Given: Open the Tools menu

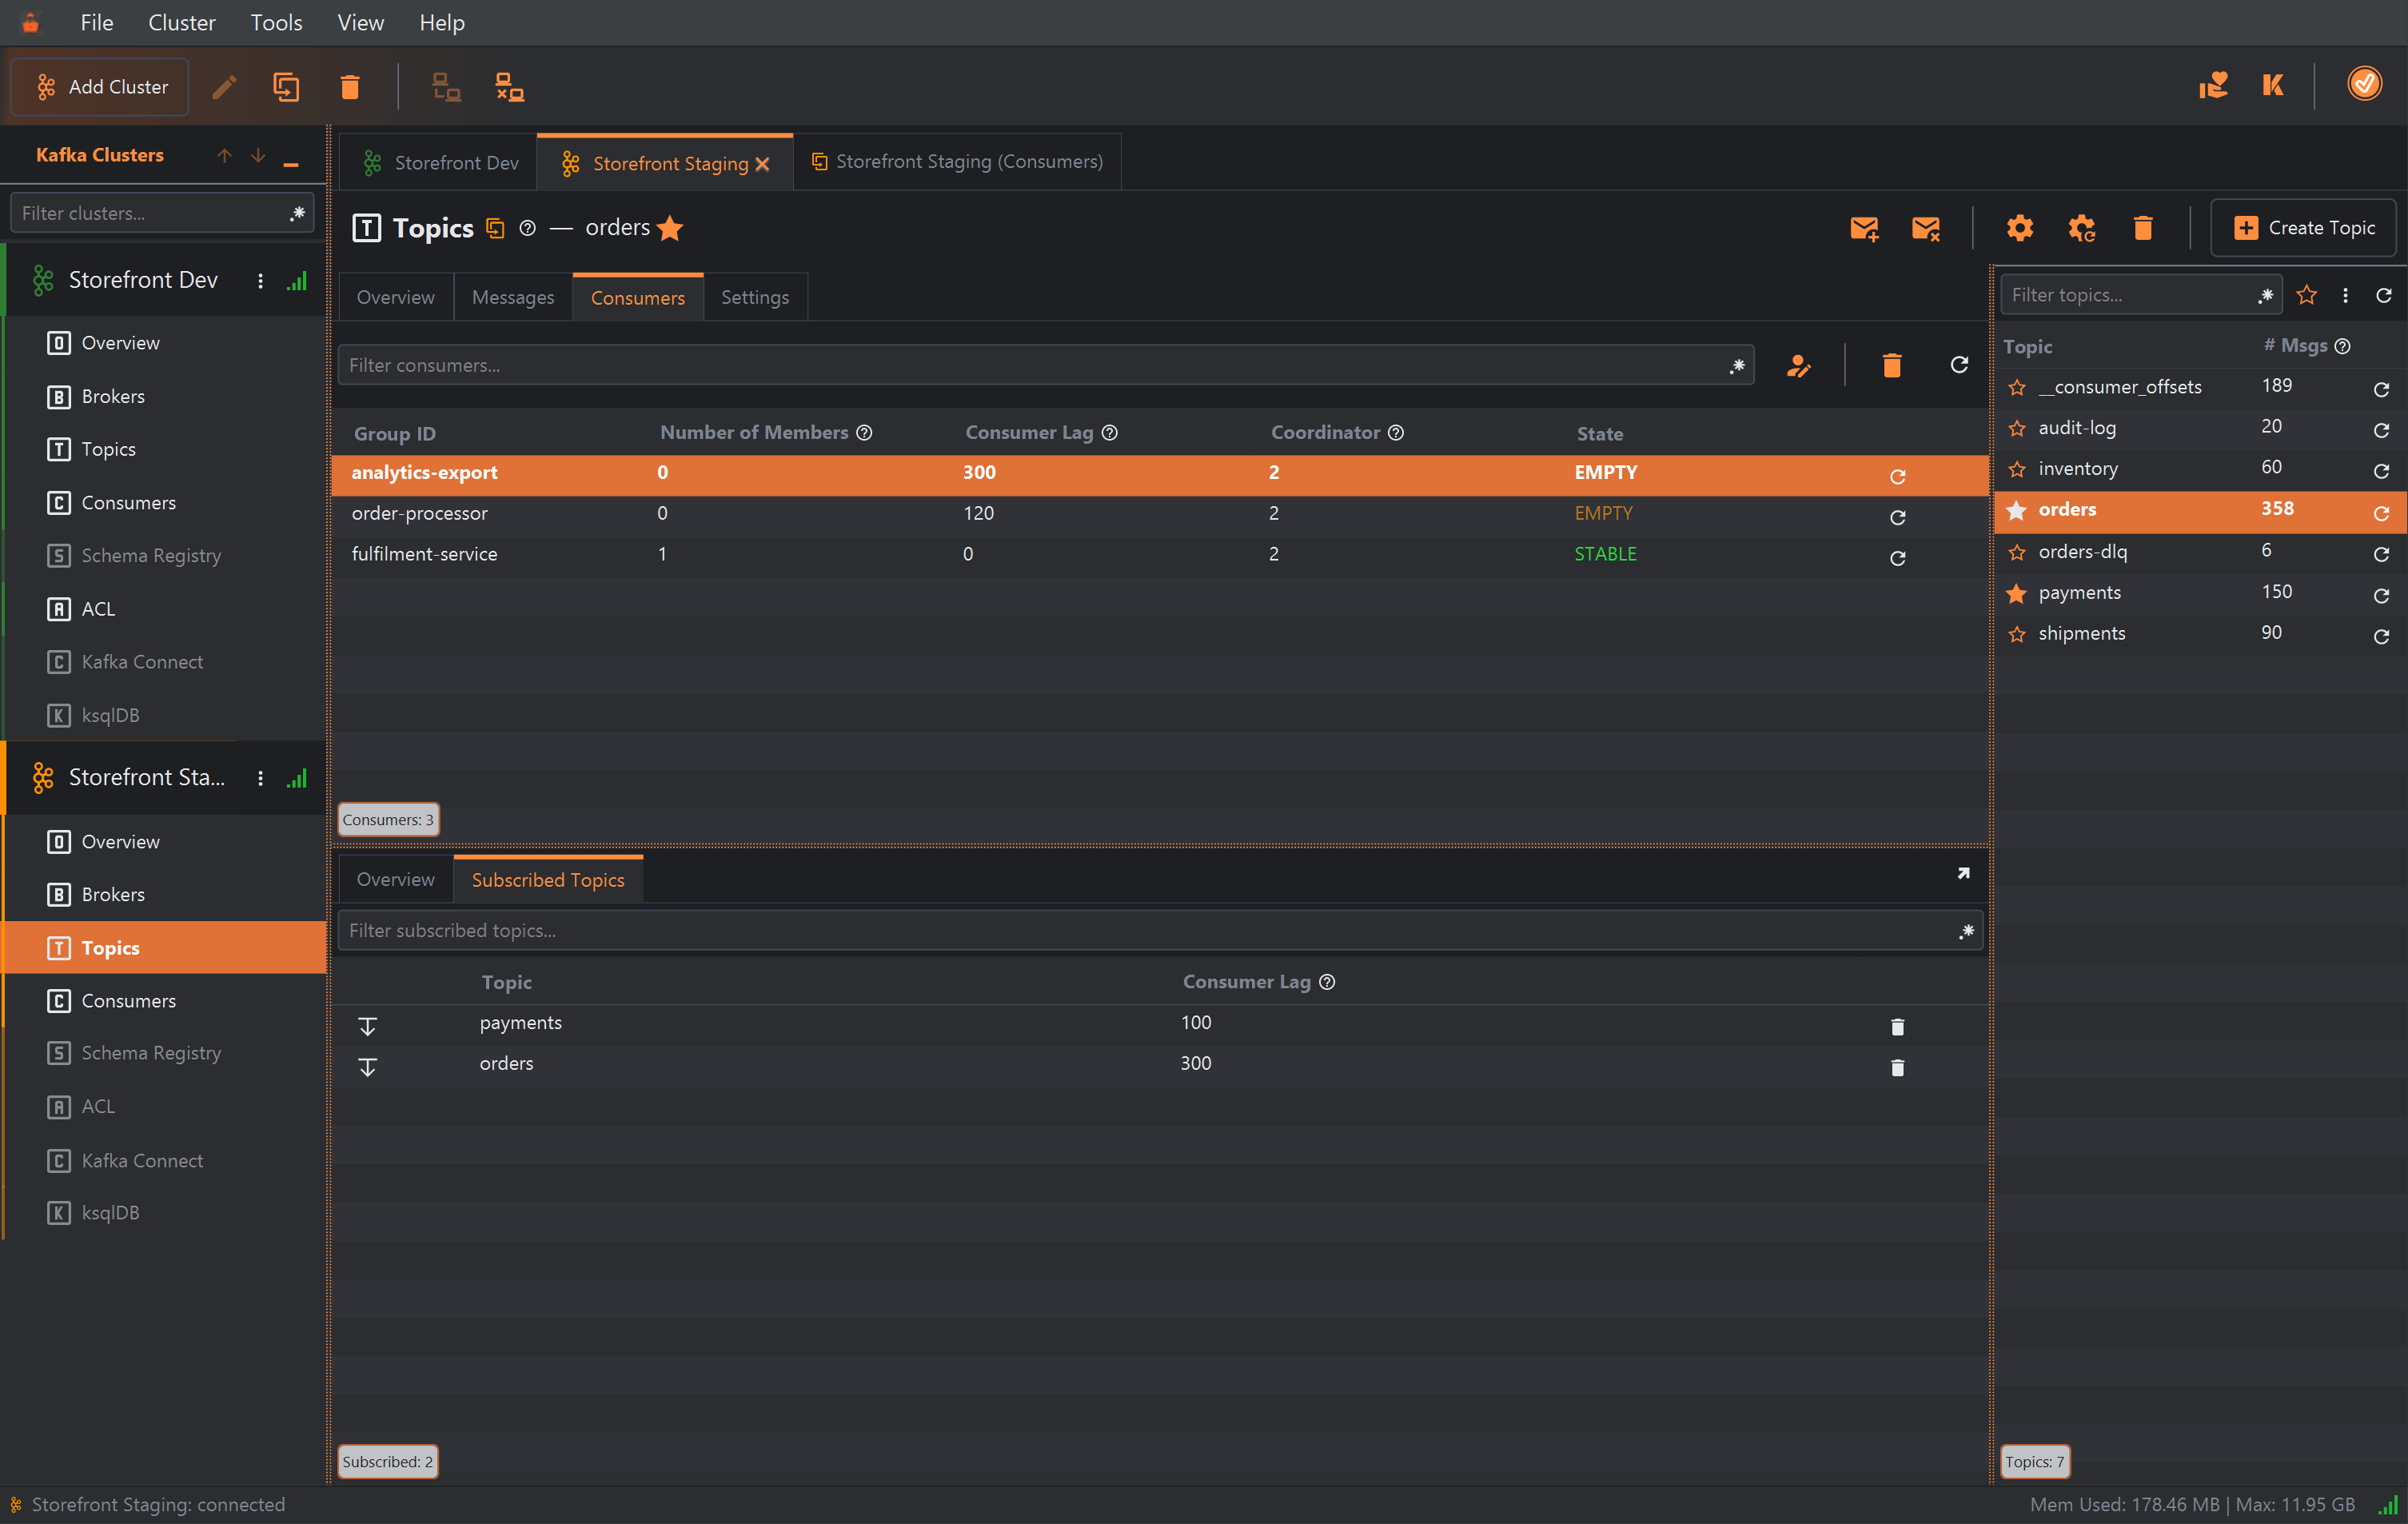Looking at the screenshot, I should point(276,22).
